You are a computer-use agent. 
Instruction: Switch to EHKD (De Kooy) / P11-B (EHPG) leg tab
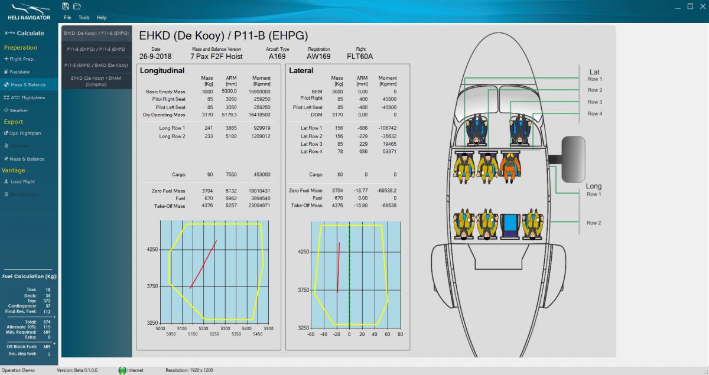point(96,33)
